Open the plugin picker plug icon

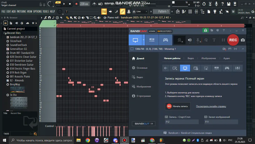215,11
